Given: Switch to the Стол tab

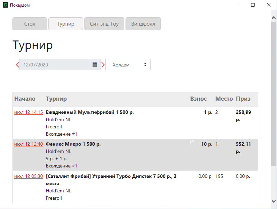Looking at the screenshot, I should [x=30, y=24].
